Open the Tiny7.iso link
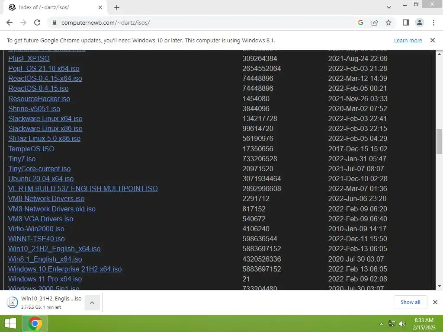The width and height of the screenshot is (443, 332). [22, 159]
